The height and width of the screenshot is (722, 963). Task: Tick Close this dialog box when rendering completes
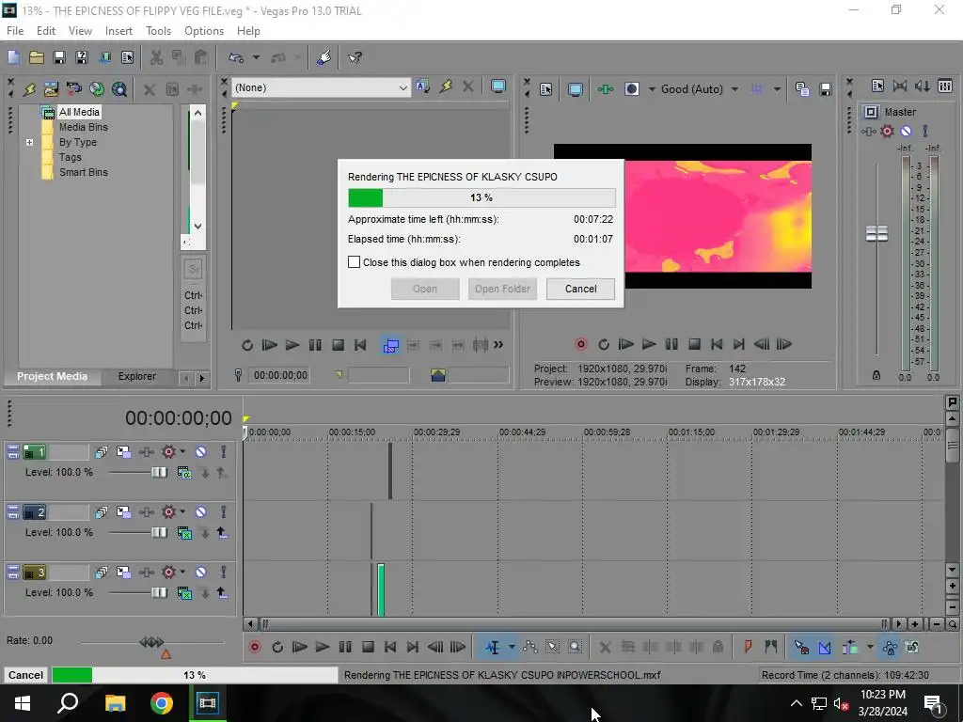click(354, 262)
